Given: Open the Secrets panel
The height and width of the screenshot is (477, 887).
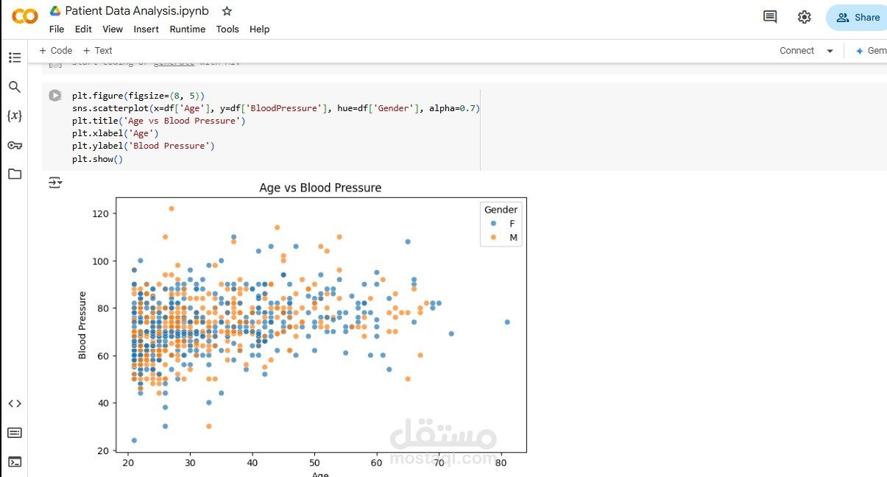Looking at the screenshot, I should [x=15, y=145].
